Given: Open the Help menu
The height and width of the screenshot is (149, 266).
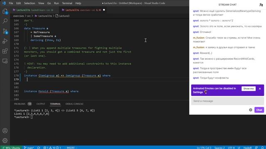Looking at the screenshot, I should (x=78, y=3).
